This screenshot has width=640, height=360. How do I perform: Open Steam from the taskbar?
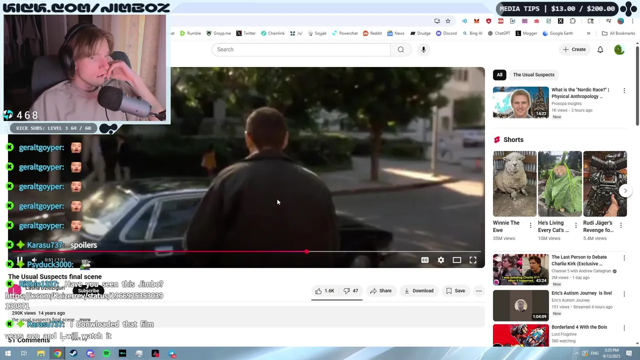click(x=73, y=353)
